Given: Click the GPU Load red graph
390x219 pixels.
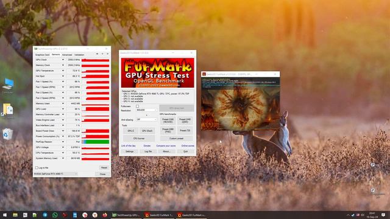Looking at the screenshot, I should tap(95, 109).
